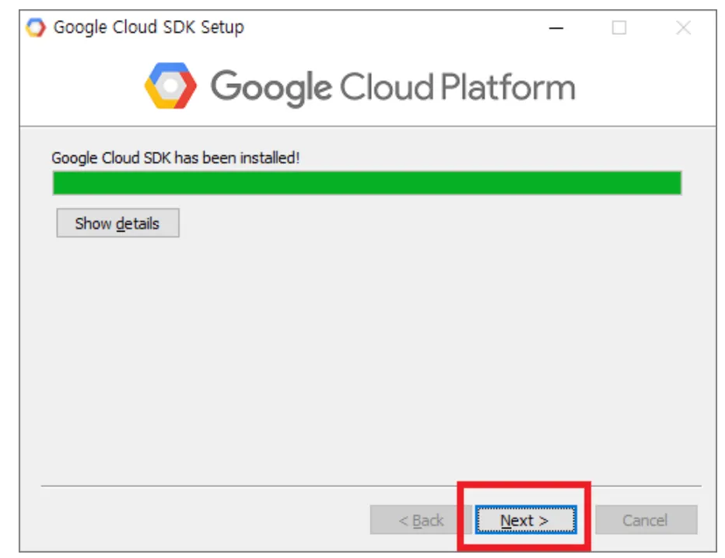Click the word 'Google' in the header banner
This screenshot has height=558, width=725.
[270, 87]
